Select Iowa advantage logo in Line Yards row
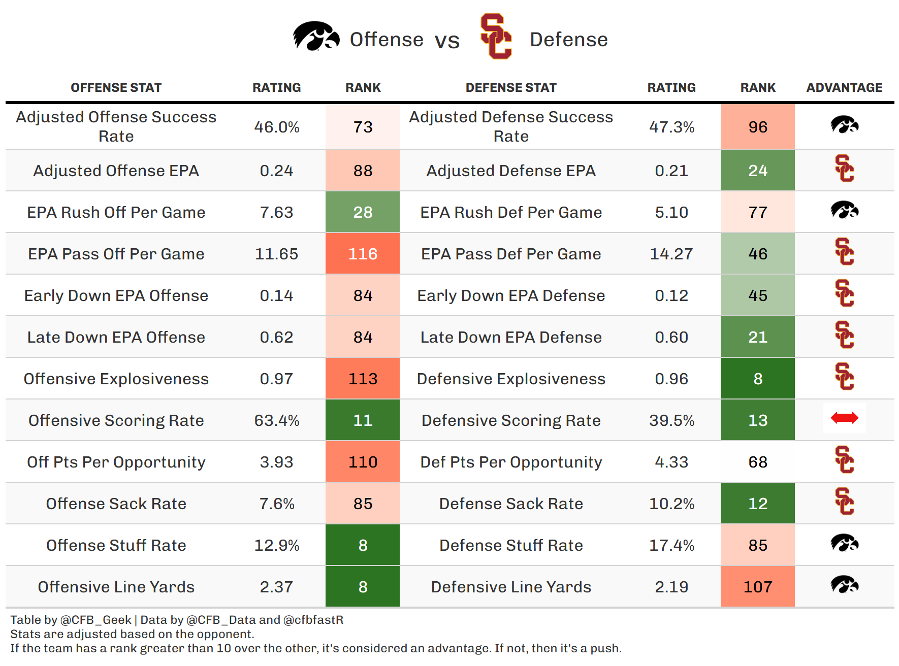Screen dimensions: 899x666 click(x=844, y=585)
